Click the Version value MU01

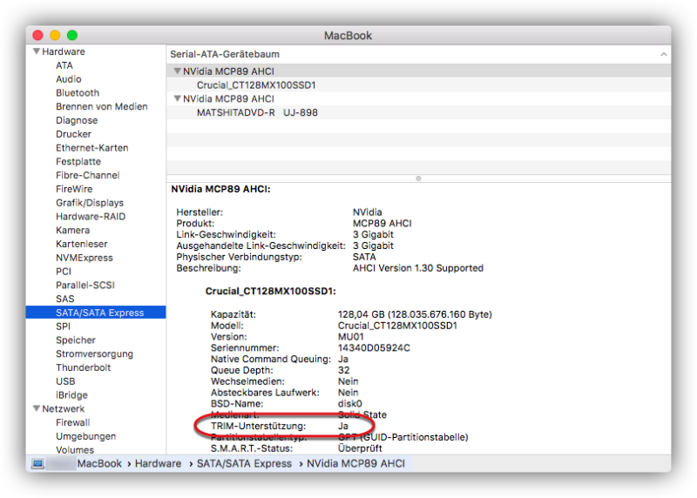point(351,337)
